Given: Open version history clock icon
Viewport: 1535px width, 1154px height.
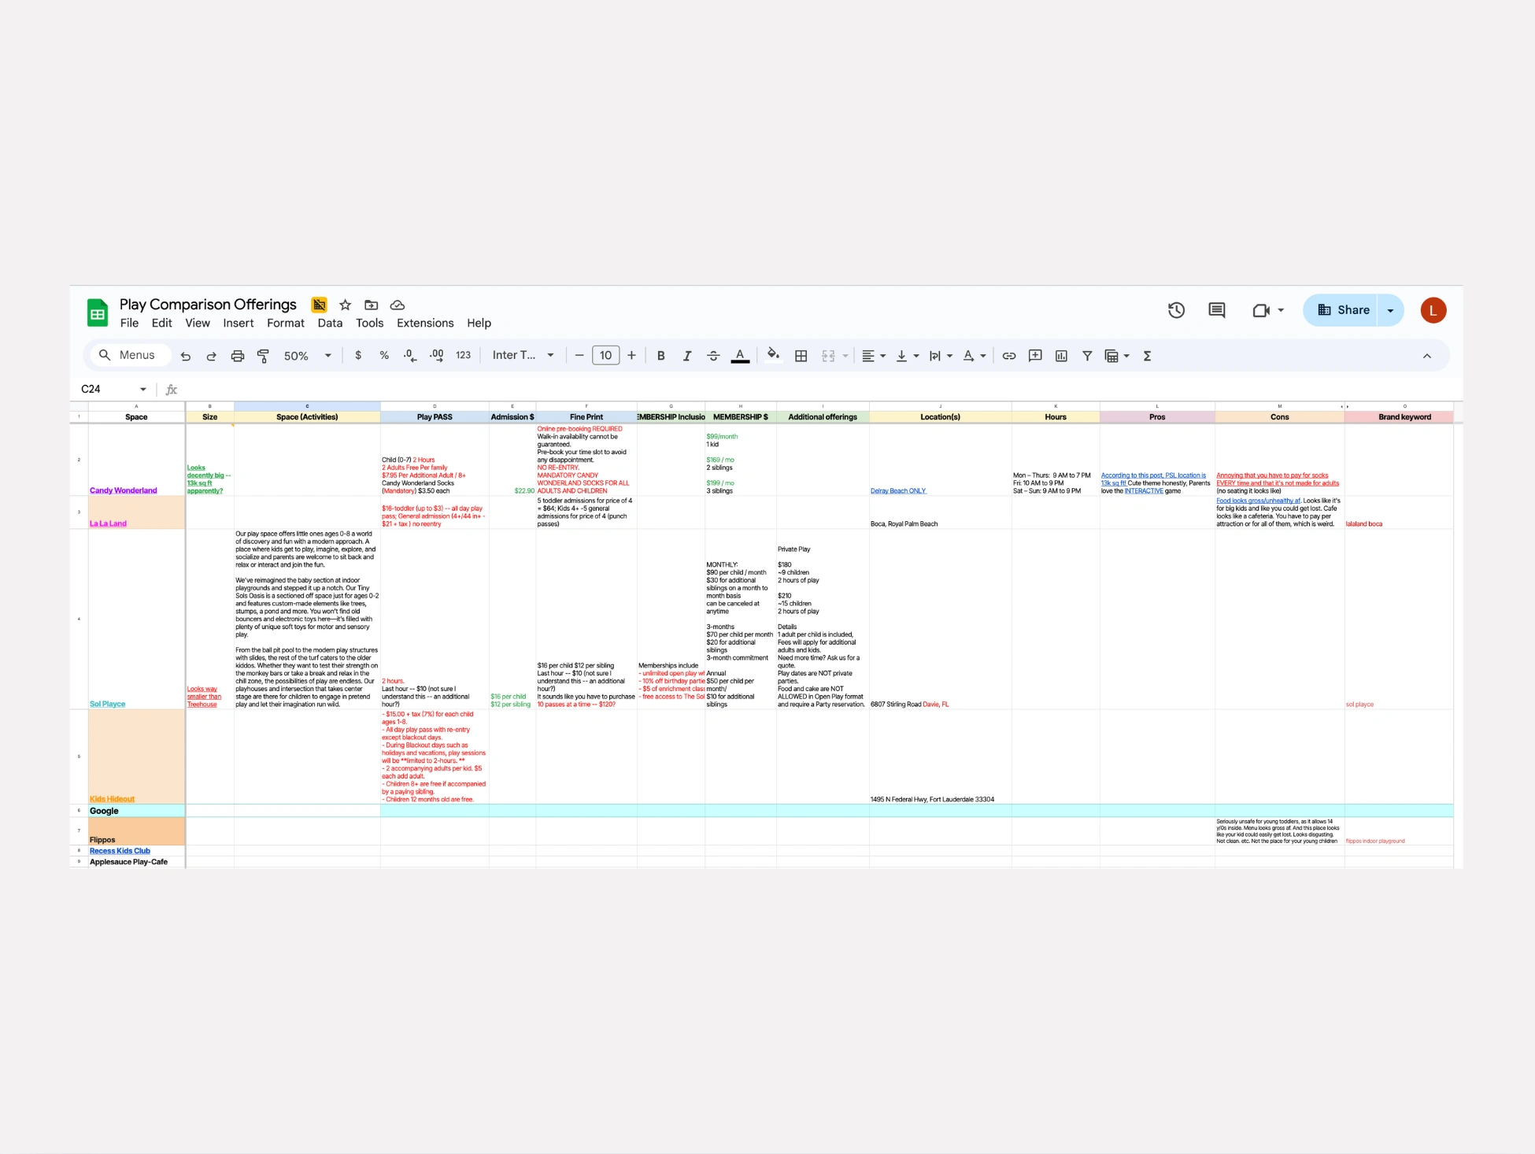Looking at the screenshot, I should (1176, 310).
